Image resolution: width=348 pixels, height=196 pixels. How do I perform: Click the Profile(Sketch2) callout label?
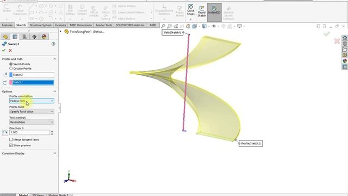pos(251,144)
